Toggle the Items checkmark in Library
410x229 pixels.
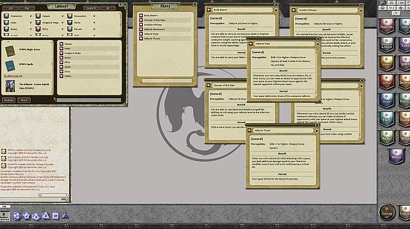click(x=94, y=23)
